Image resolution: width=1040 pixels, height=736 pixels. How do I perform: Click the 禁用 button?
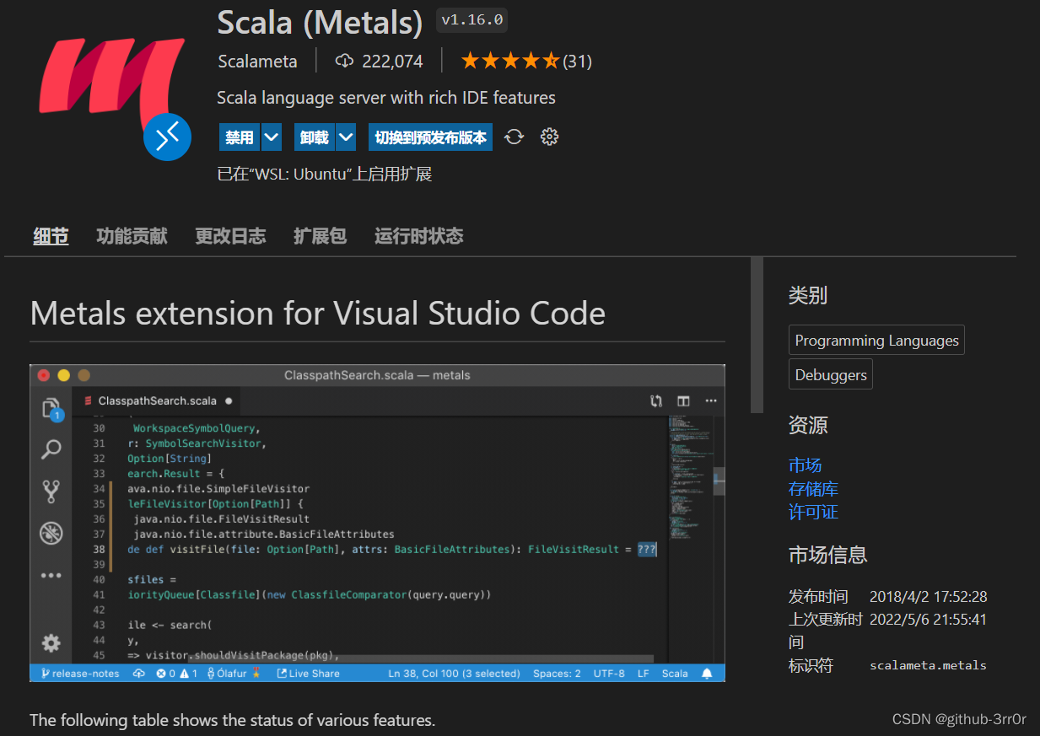240,137
